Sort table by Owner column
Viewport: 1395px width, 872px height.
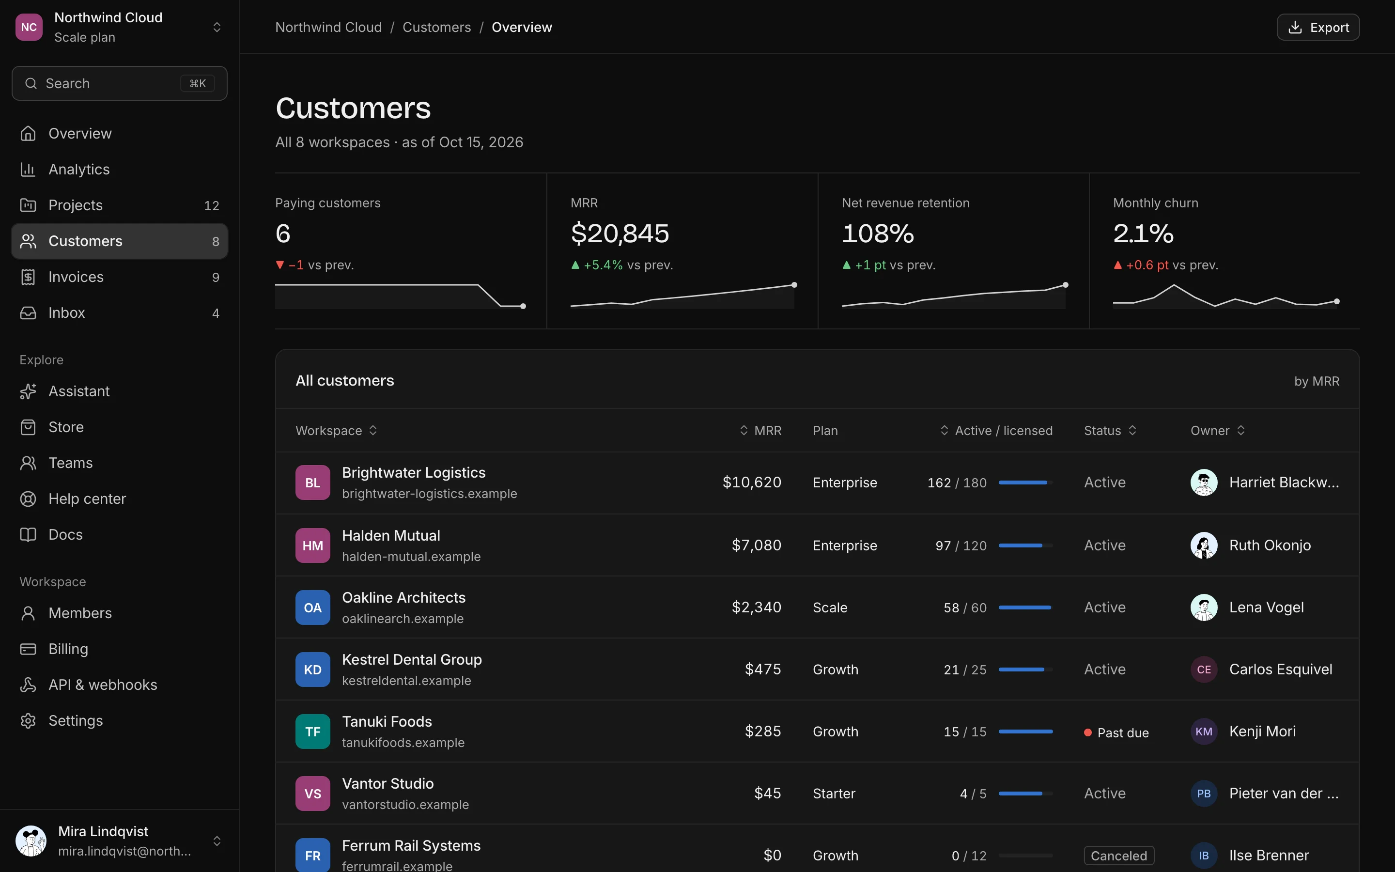(1218, 430)
